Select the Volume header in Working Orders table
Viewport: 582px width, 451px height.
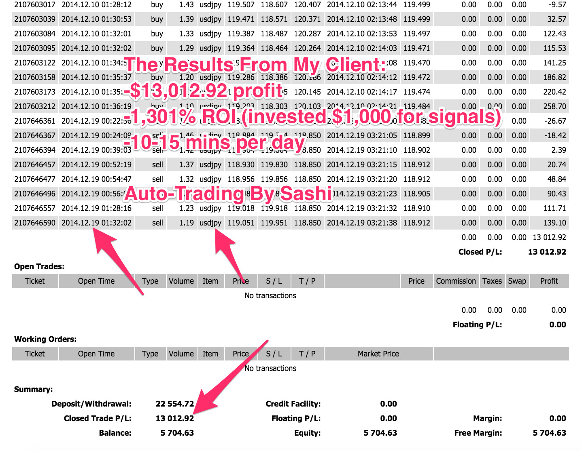[x=181, y=354]
